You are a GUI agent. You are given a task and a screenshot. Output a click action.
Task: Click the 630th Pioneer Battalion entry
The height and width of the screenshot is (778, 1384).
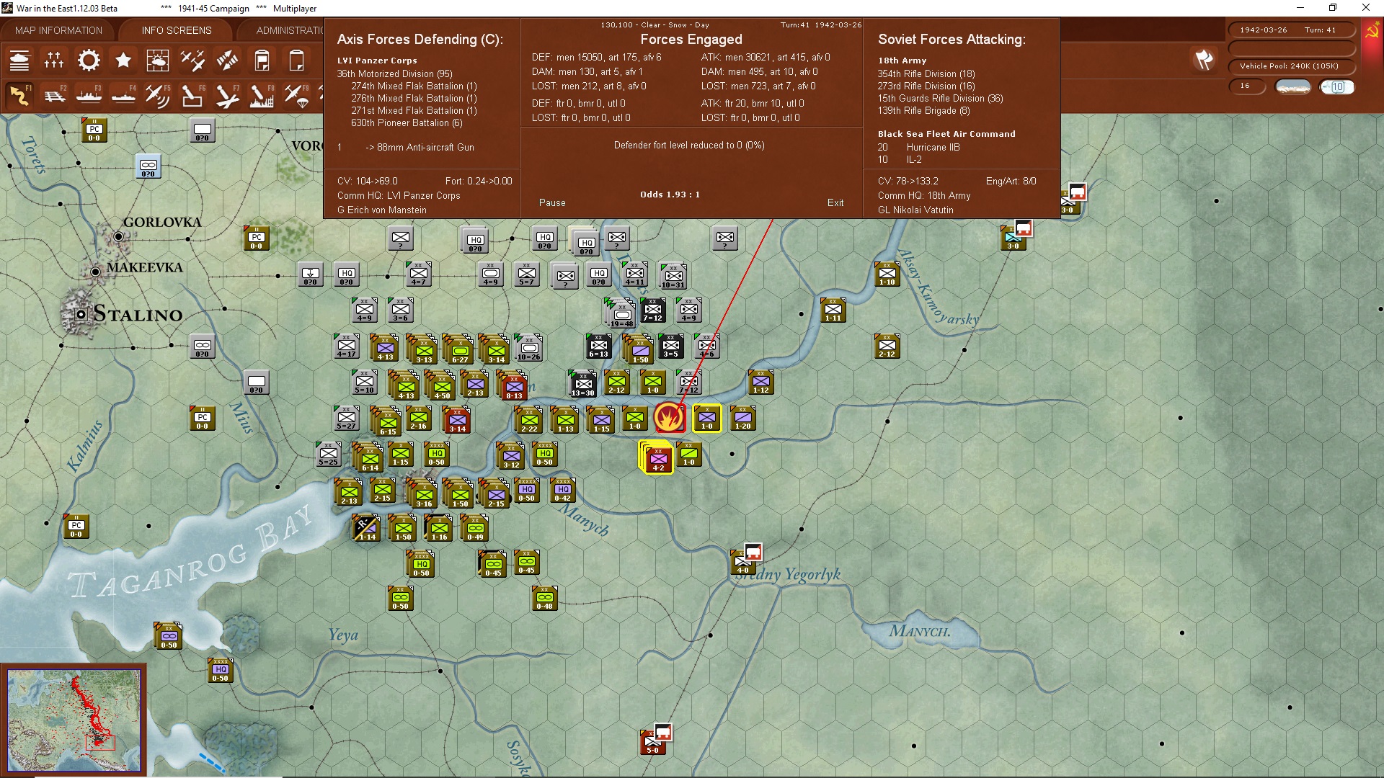pyautogui.click(x=407, y=122)
